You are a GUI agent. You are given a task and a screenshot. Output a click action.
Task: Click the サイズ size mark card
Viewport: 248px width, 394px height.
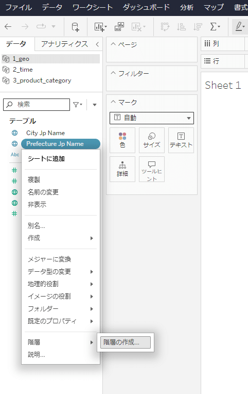(x=152, y=140)
